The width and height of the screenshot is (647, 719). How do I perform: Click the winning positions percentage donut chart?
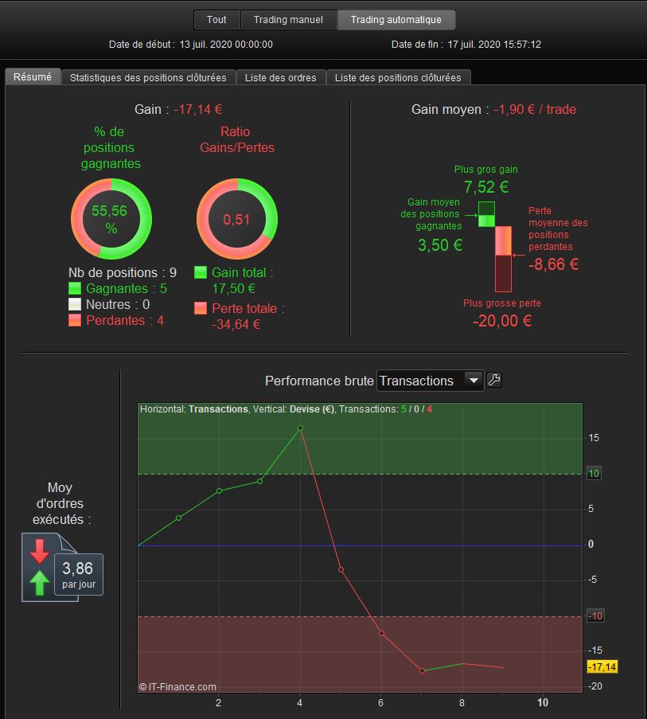coord(111,219)
